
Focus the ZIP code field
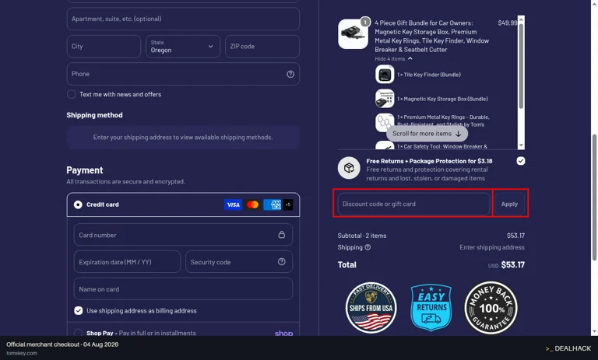point(262,47)
